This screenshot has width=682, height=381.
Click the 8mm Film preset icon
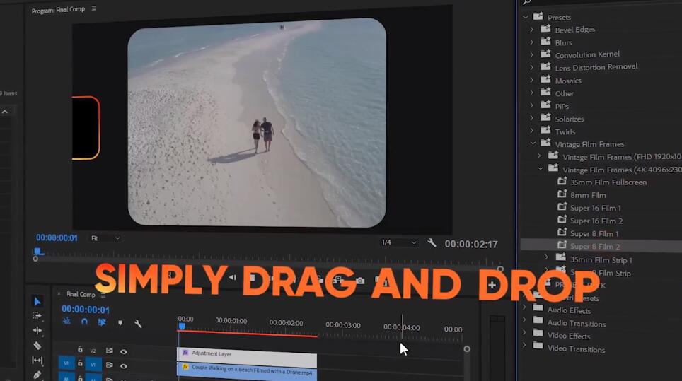pos(562,194)
